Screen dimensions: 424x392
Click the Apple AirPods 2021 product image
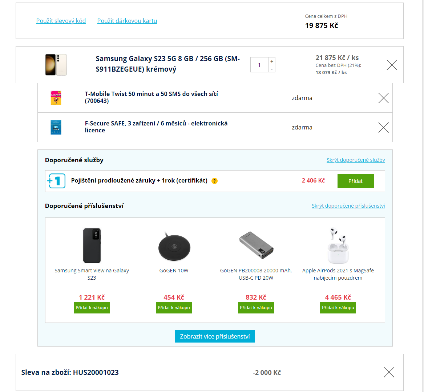point(338,245)
